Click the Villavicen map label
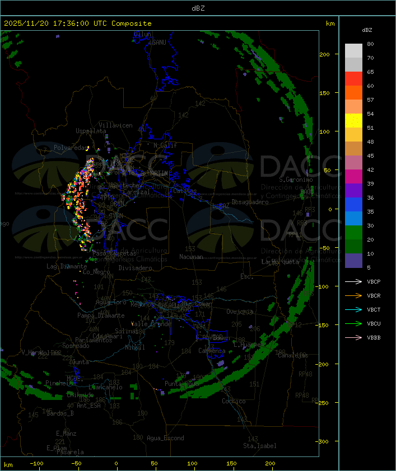The height and width of the screenshot is (471, 396). click(x=115, y=125)
